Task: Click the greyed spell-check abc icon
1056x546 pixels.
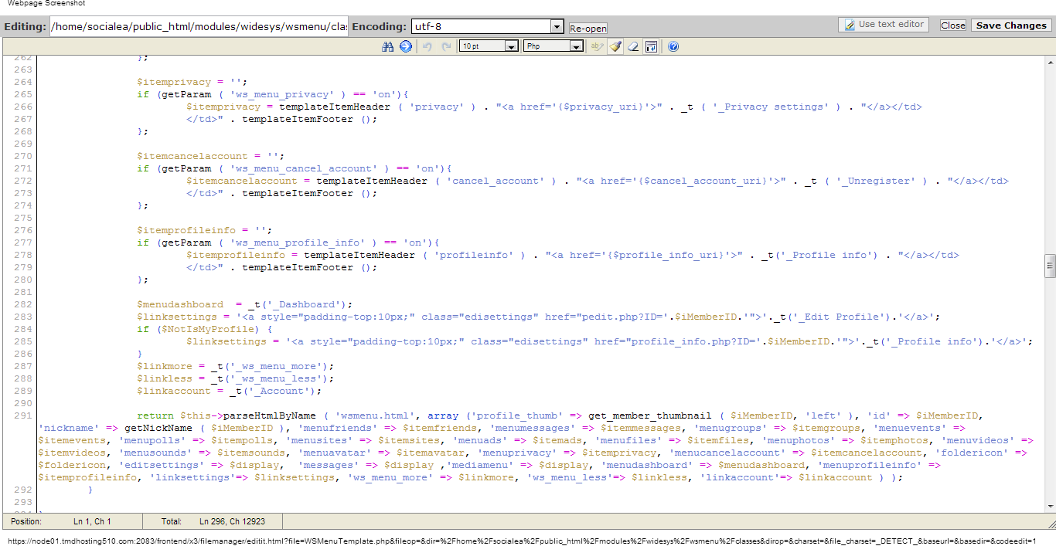Action: pos(596,46)
